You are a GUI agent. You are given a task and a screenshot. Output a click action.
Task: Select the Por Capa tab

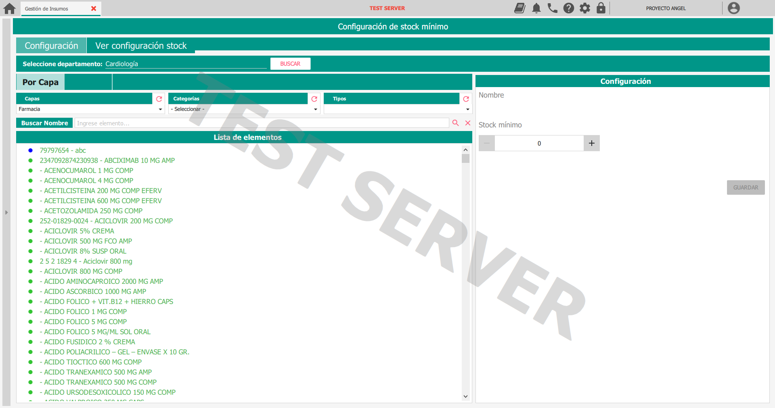coord(40,82)
